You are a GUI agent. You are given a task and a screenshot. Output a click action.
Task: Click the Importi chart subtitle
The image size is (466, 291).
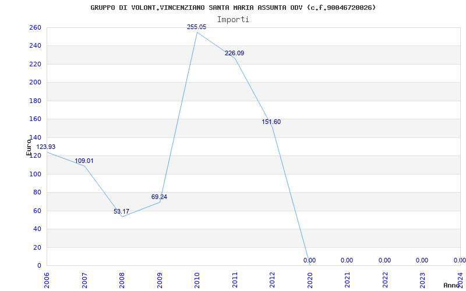click(x=233, y=20)
